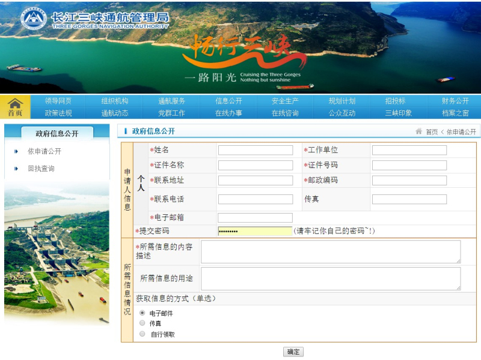Submit the form with 确定 button
The image size is (481, 360).
(293, 352)
